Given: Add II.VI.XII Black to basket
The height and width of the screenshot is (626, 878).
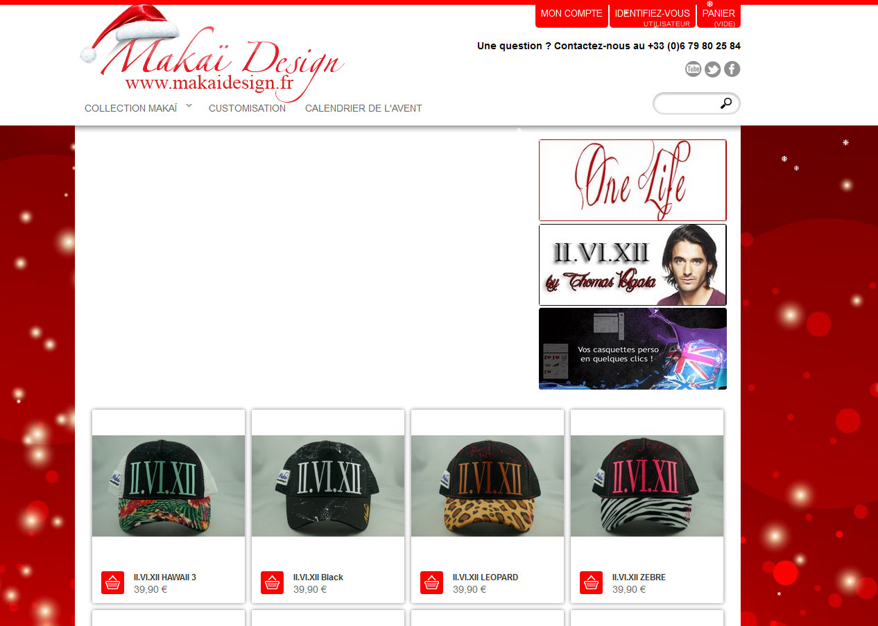Looking at the screenshot, I should click(272, 582).
